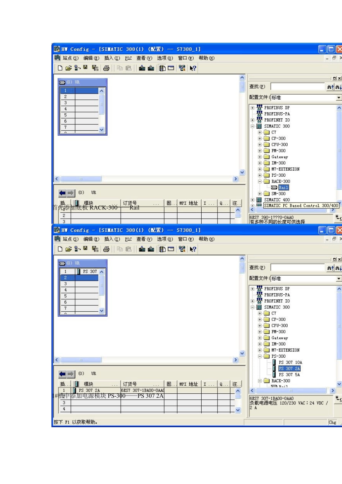Image resolution: width=342 pixels, height=484 pixels.
Task: Expand IM-300 folder in lower catalog
Action: (x=260, y=344)
